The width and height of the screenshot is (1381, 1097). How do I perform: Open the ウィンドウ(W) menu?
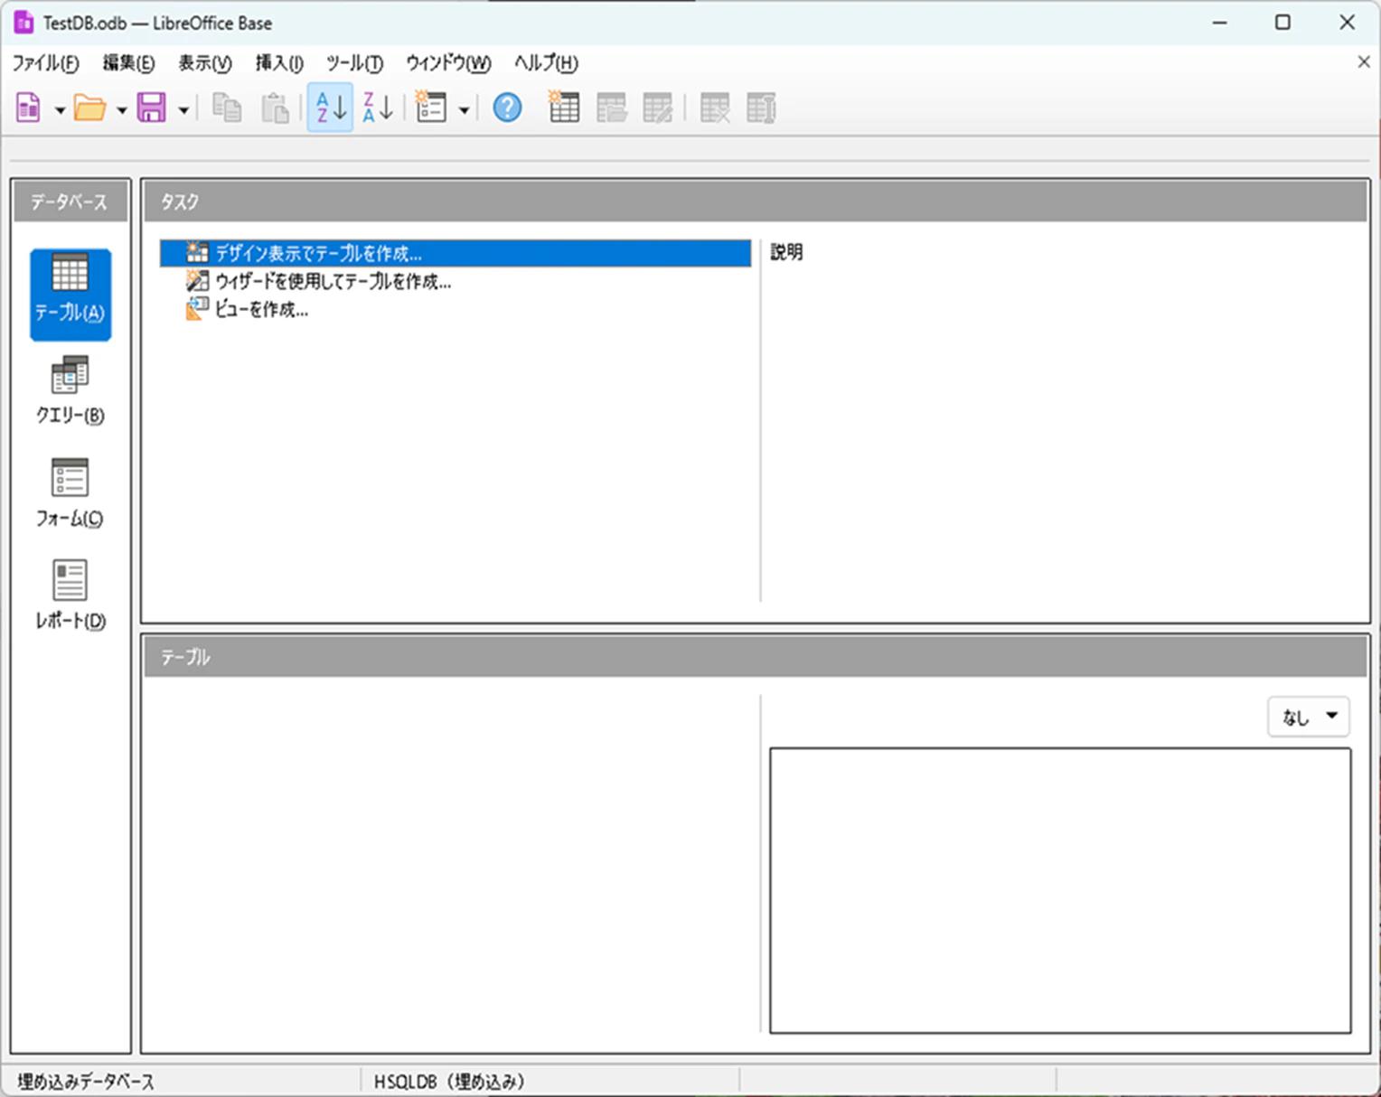(448, 63)
